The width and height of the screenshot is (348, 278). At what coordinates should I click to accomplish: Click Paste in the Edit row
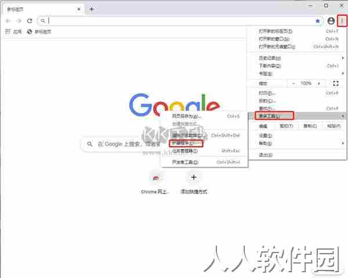point(333,126)
